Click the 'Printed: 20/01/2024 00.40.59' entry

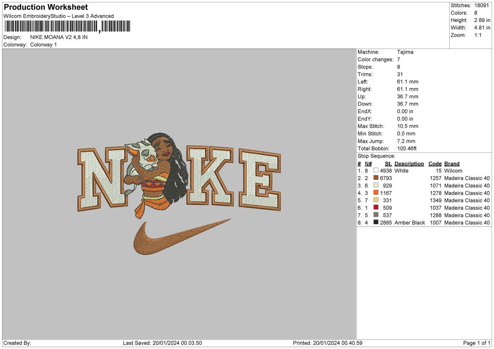[328, 343]
